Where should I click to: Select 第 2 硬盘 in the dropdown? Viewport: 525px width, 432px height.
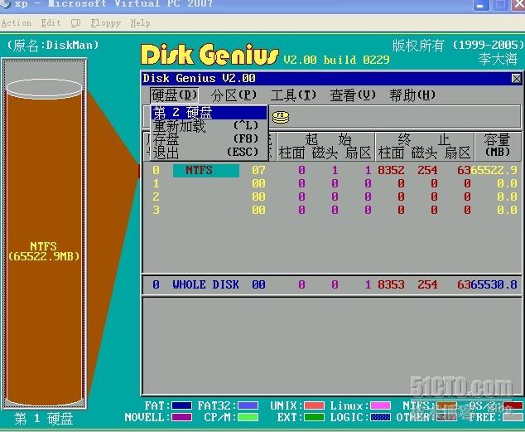209,113
